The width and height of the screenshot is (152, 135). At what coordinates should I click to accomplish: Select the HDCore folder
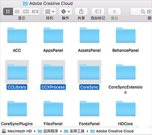[126, 109]
